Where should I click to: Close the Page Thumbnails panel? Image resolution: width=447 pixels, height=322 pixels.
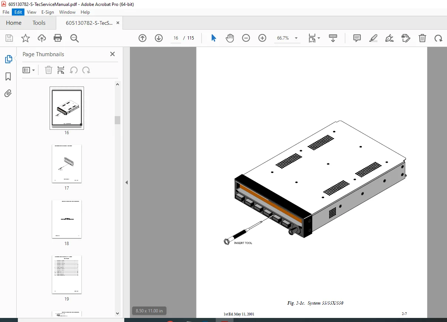(112, 54)
